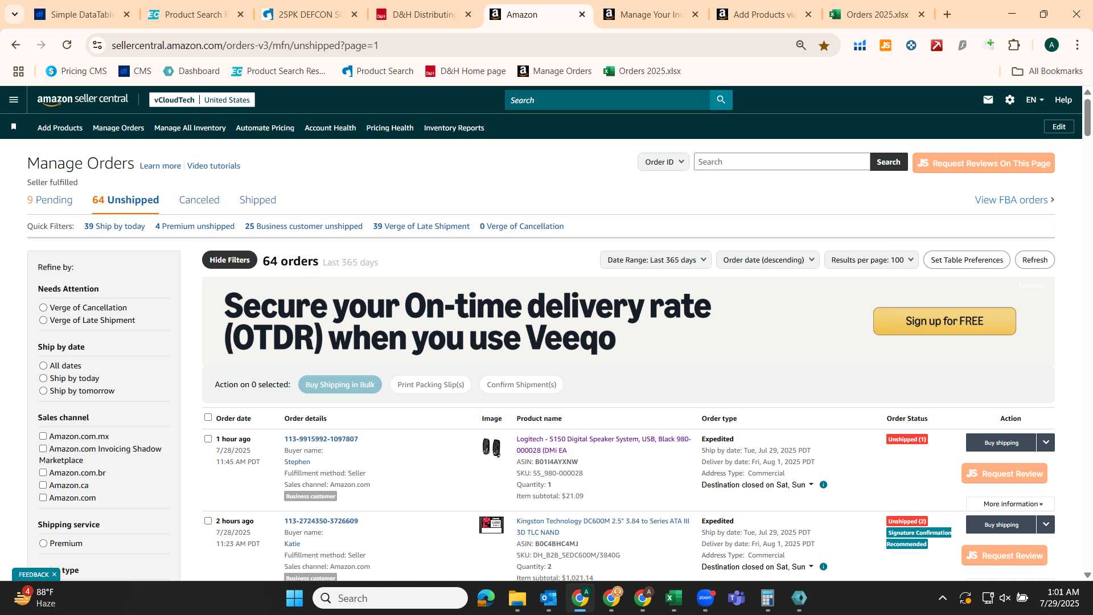Open Excel from the taskbar

[x=673, y=598]
